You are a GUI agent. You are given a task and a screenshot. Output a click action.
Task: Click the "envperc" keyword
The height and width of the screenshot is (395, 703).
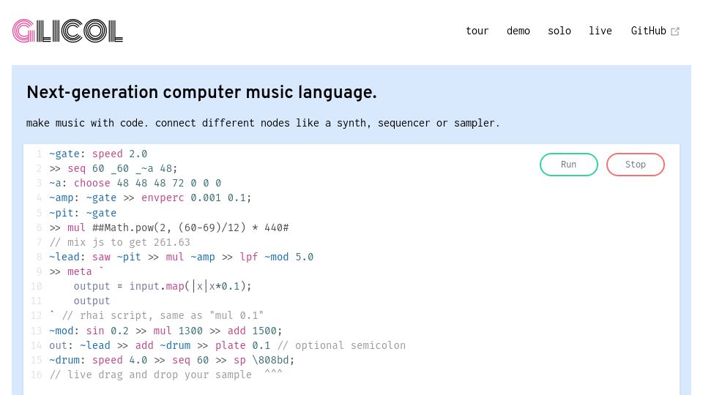click(x=163, y=198)
